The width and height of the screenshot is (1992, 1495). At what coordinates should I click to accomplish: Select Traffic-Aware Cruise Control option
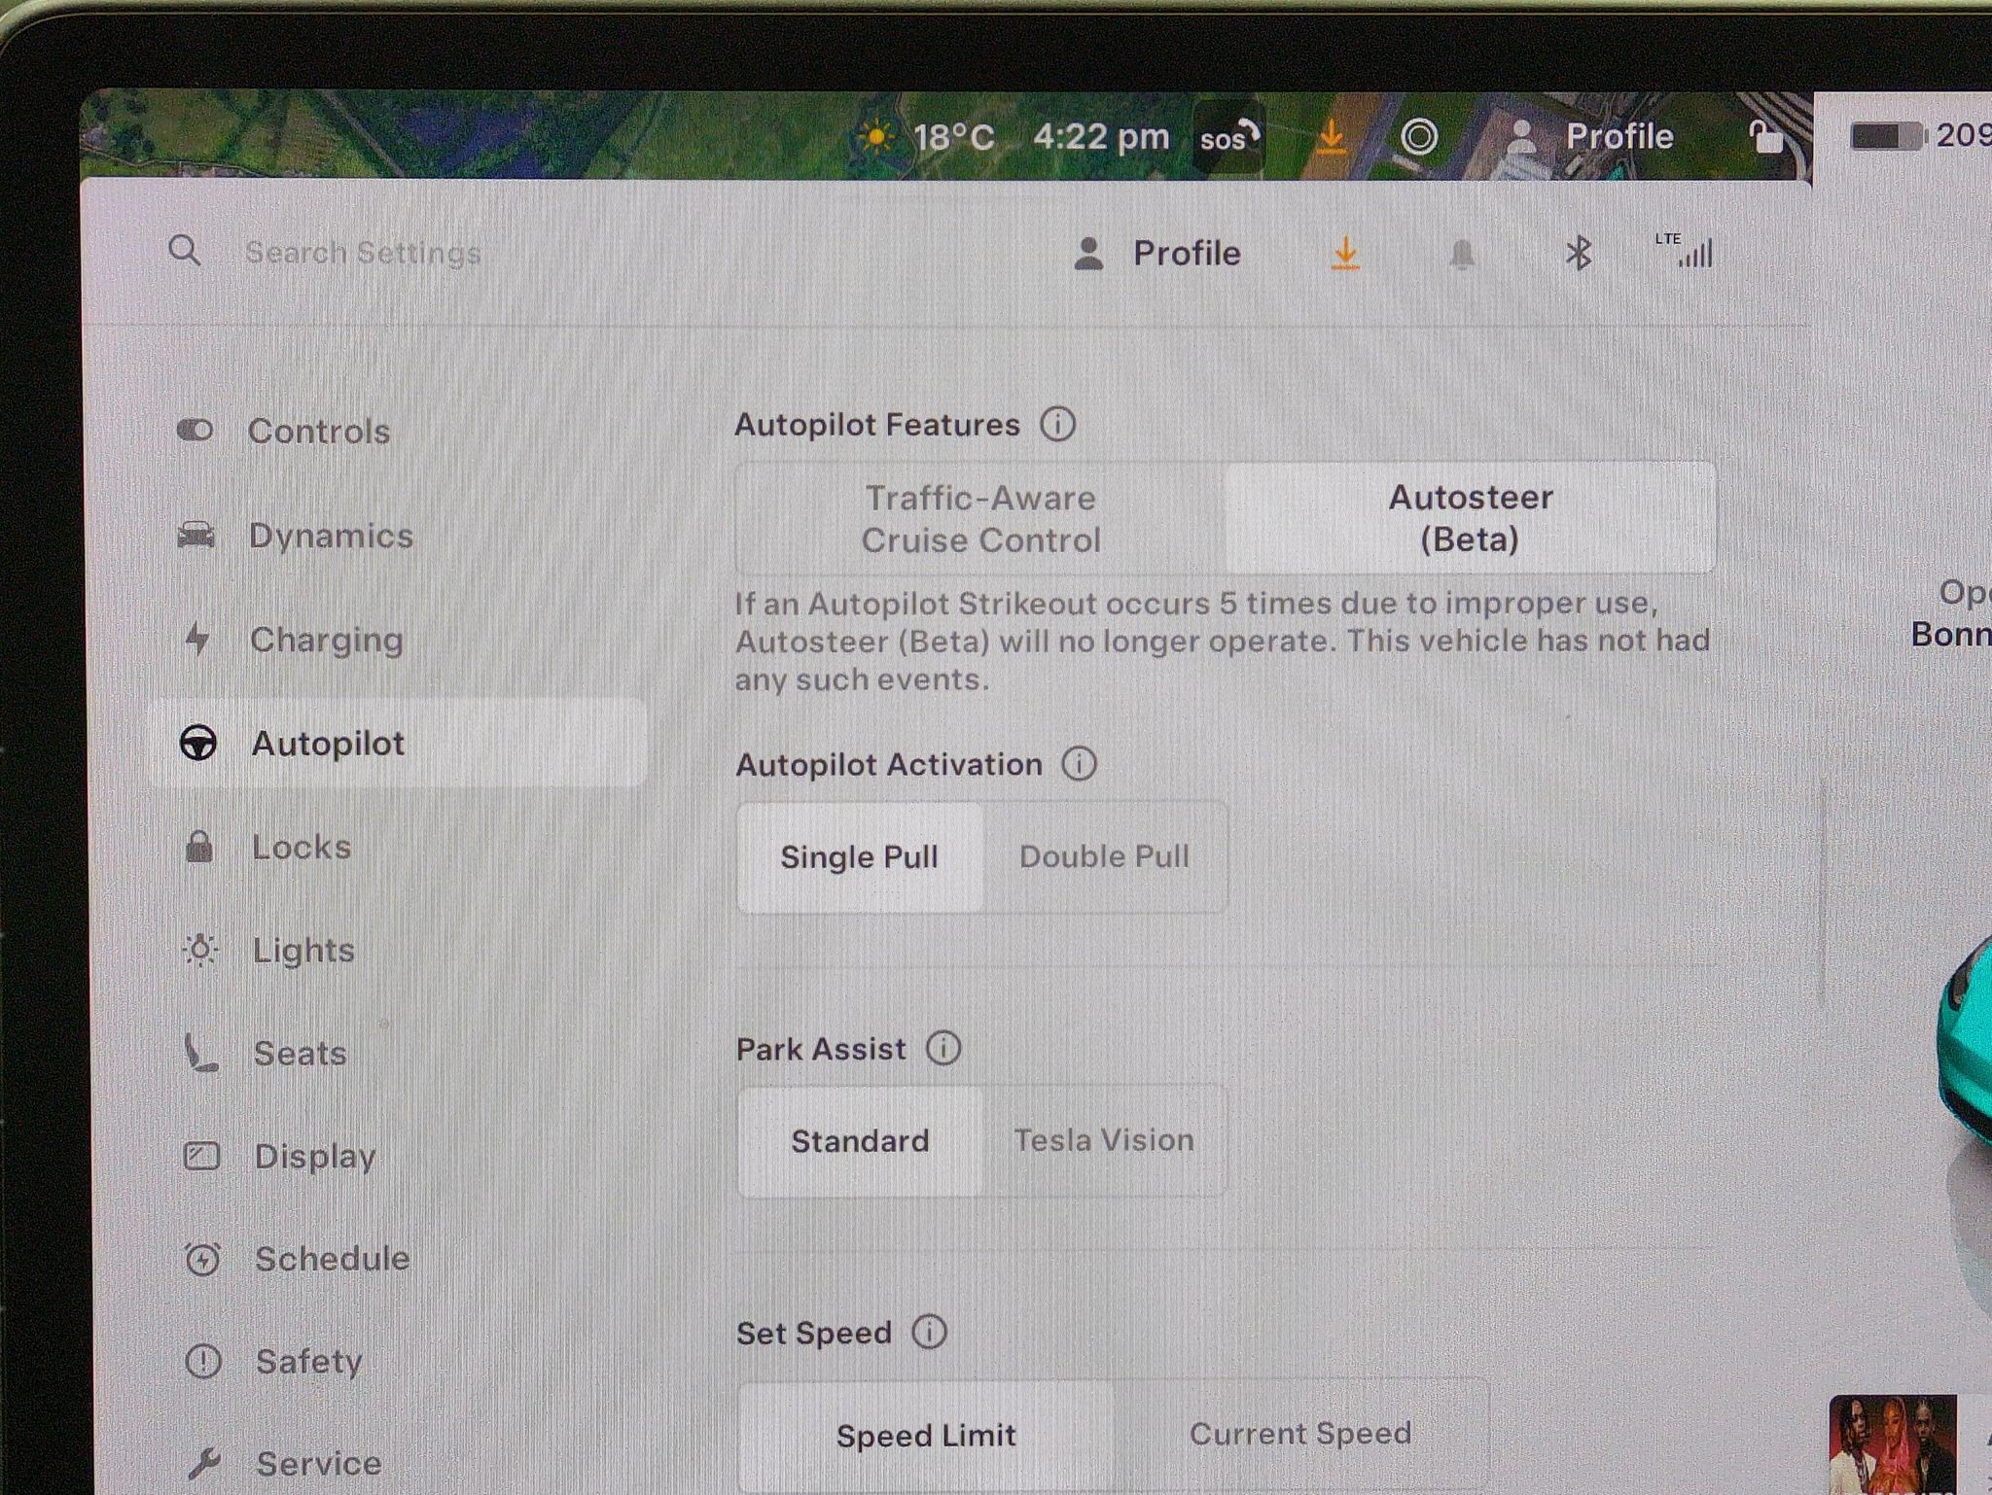[x=980, y=519]
